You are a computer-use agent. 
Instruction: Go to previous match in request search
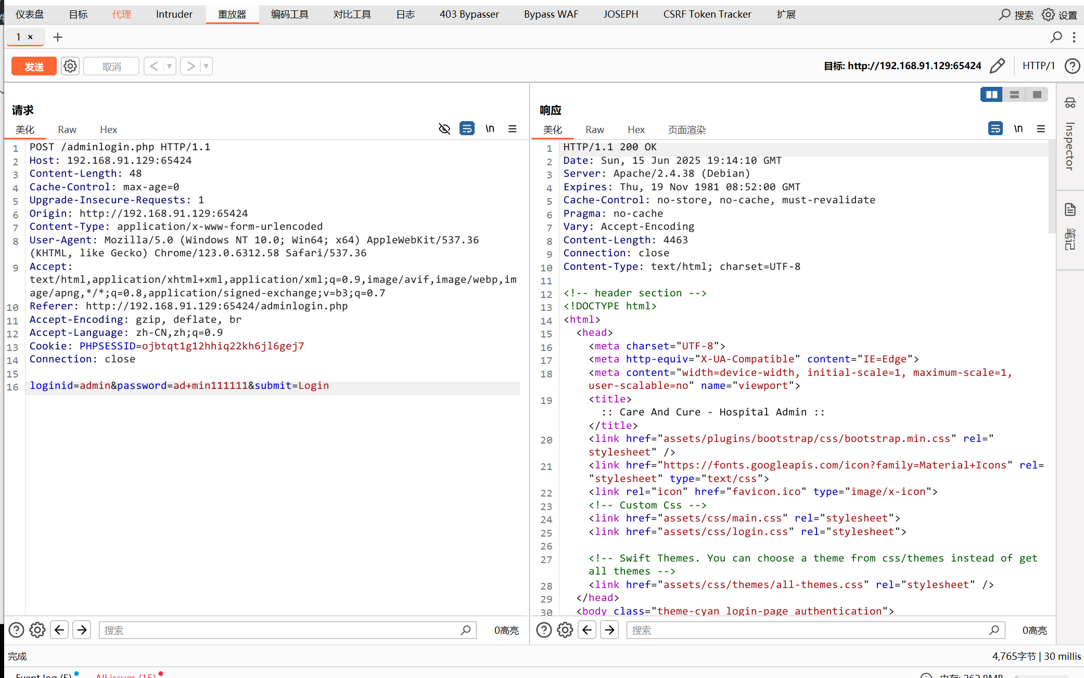pyautogui.click(x=59, y=630)
